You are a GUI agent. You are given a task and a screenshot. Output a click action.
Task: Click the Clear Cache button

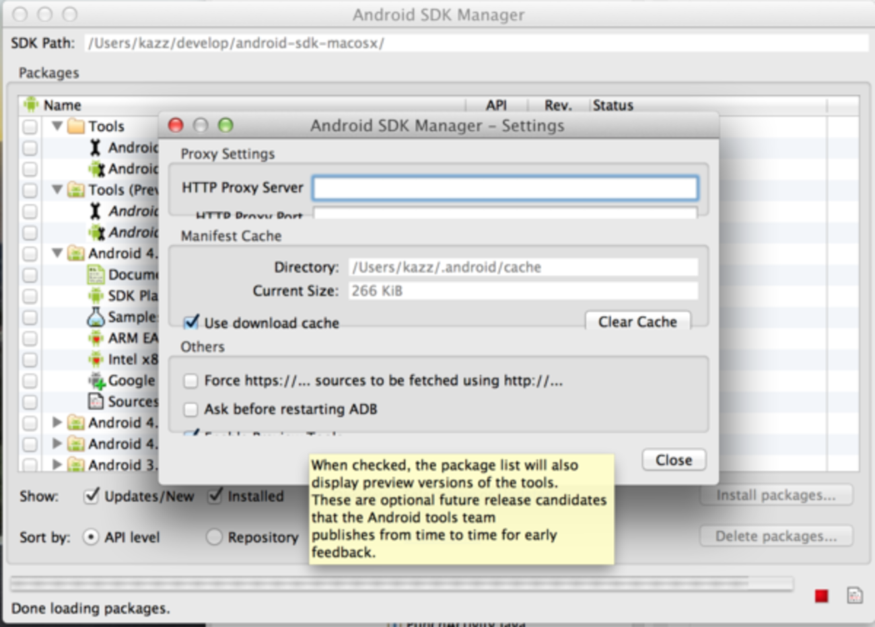[637, 322]
